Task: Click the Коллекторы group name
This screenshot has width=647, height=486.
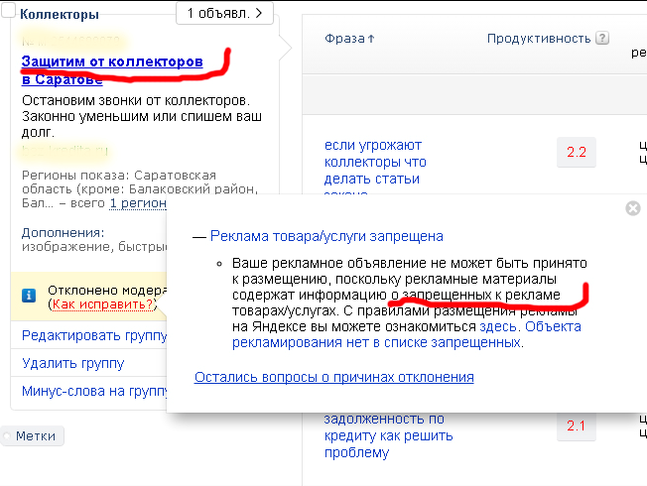Action: point(60,15)
